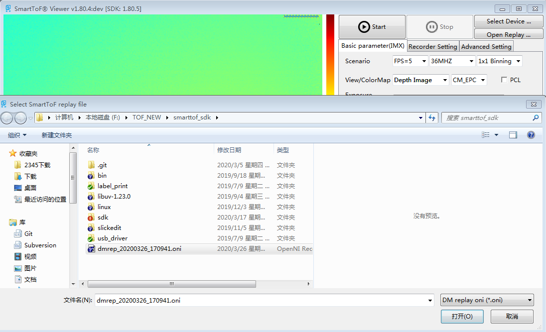Click the TOF_NEW breadcrumb segment
Screen dimensions: 546x332
coord(146,117)
